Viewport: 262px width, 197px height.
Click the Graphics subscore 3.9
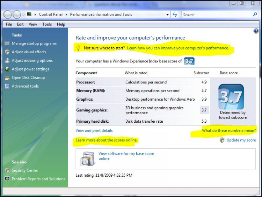[x=204, y=99]
